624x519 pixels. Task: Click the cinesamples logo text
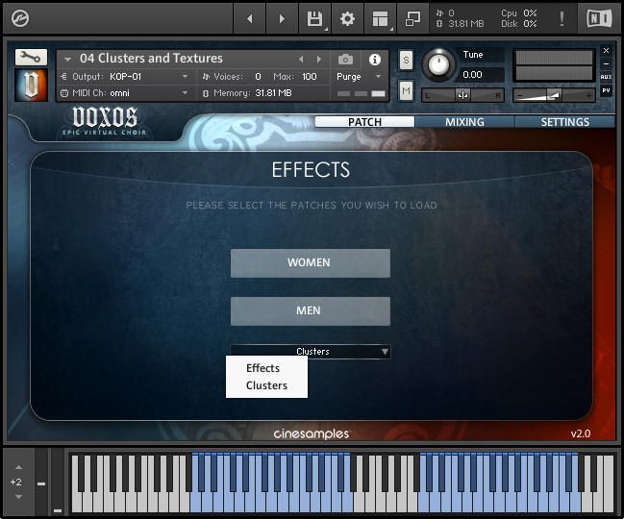click(312, 433)
